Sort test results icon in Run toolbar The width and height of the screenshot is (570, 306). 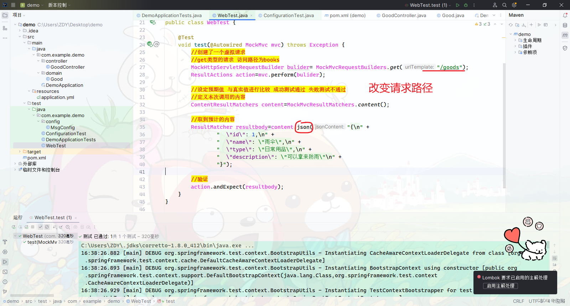pyautogui.click(x=55, y=227)
